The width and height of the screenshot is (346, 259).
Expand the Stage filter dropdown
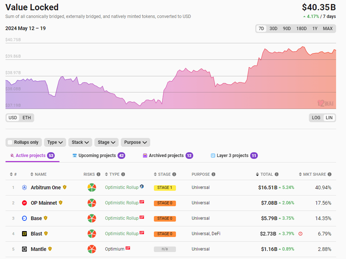[x=106, y=142]
